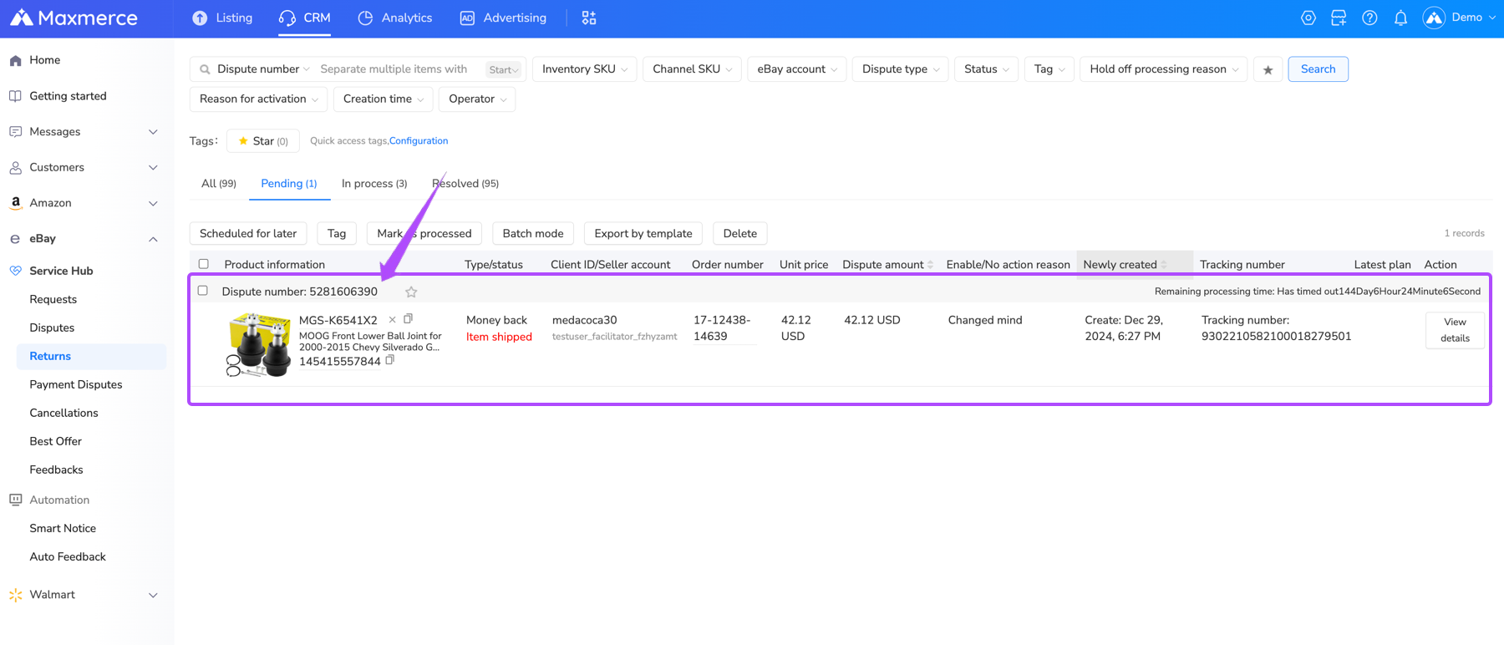Viewport: 1504px width, 645px height.
Task: Select all rows checkbox in table header
Action: (x=203, y=264)
